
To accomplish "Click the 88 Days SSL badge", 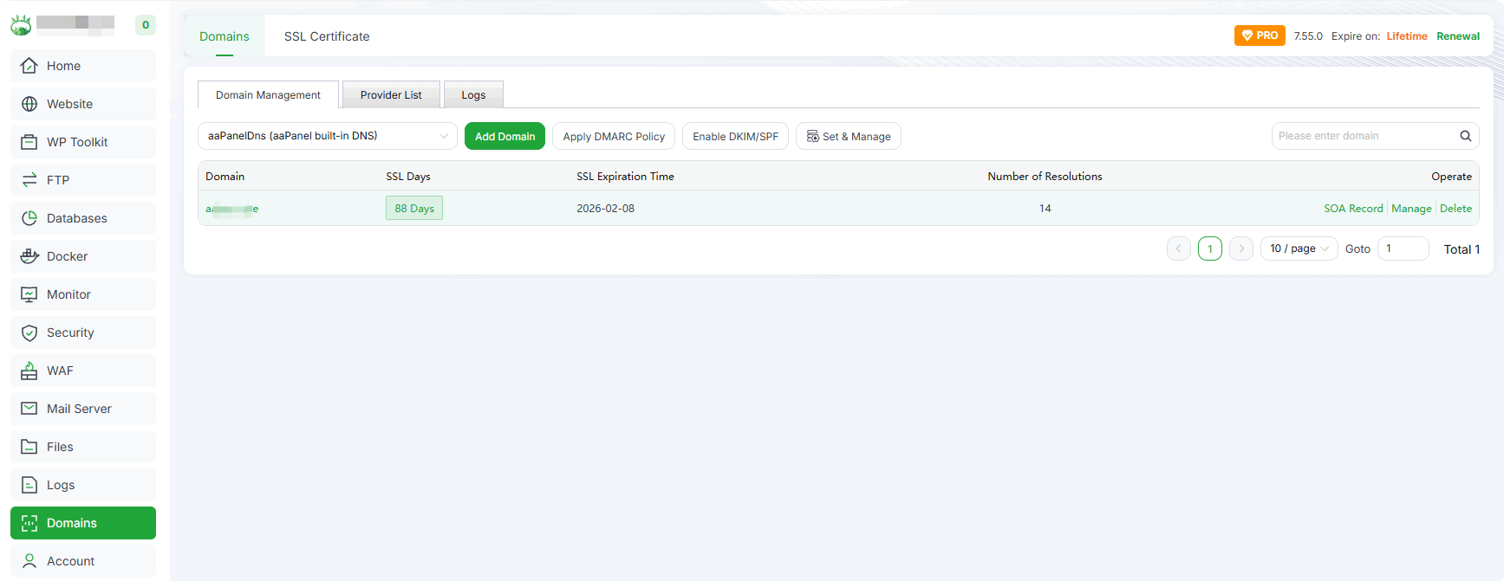I will [x=414, y=208].
